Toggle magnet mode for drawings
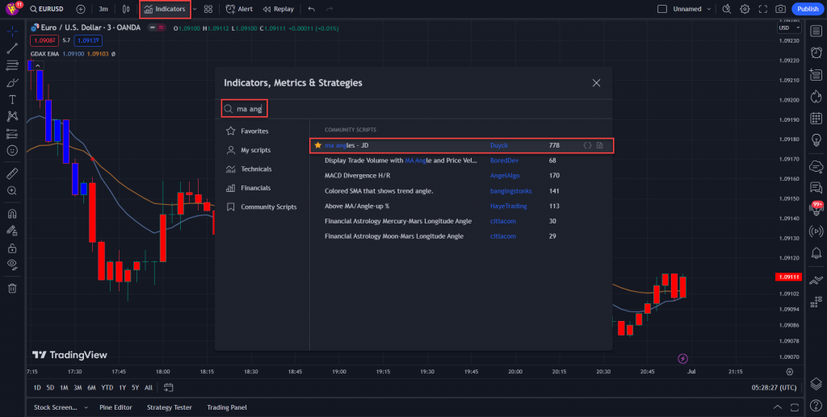 [12, 214]
